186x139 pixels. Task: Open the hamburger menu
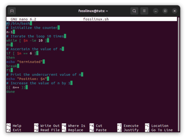[x=144, y=11]
